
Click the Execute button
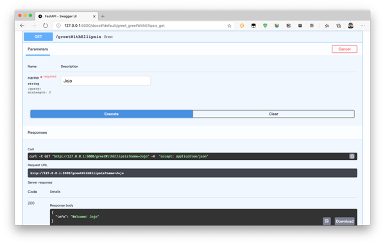112,114
